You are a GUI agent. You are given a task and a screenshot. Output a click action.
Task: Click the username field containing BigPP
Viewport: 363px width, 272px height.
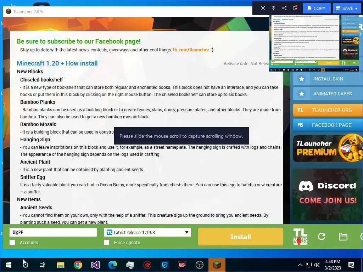[x=53, y=232]
